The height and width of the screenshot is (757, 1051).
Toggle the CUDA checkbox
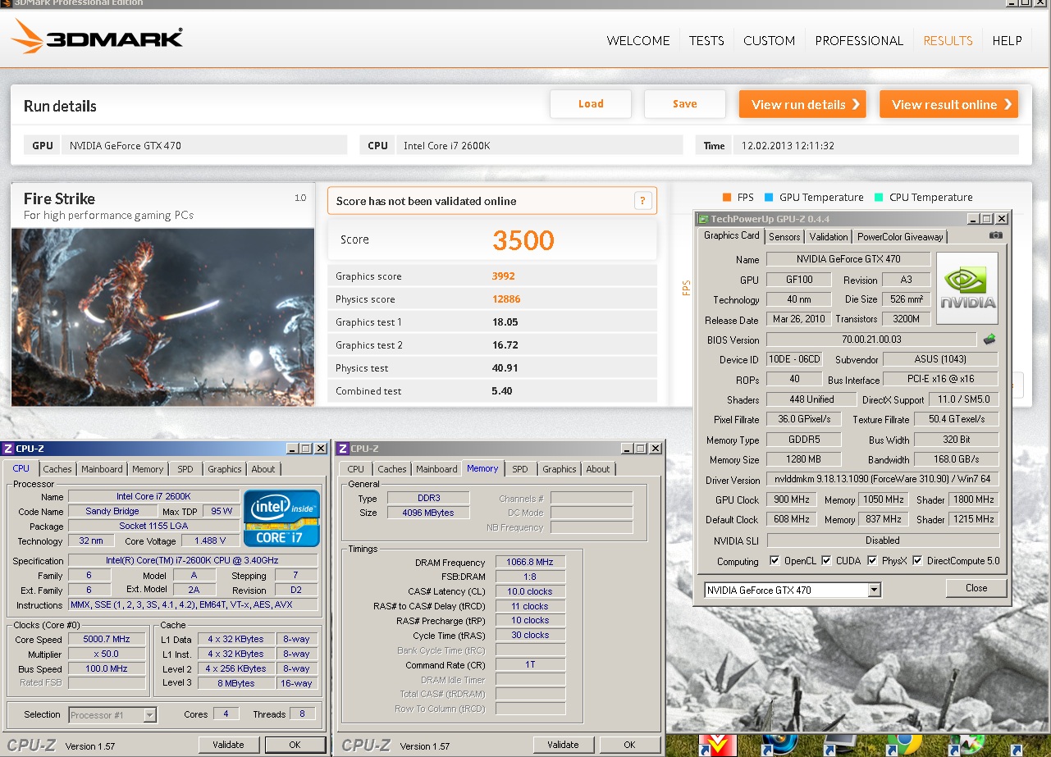826,561
